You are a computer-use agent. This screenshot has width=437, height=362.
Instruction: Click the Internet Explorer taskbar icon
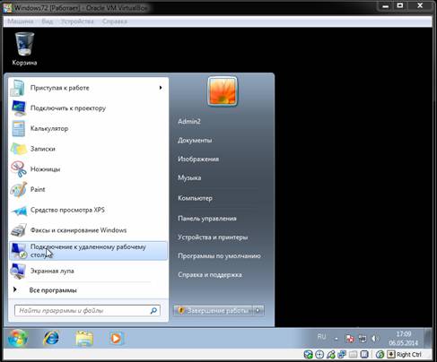point(51,339)
